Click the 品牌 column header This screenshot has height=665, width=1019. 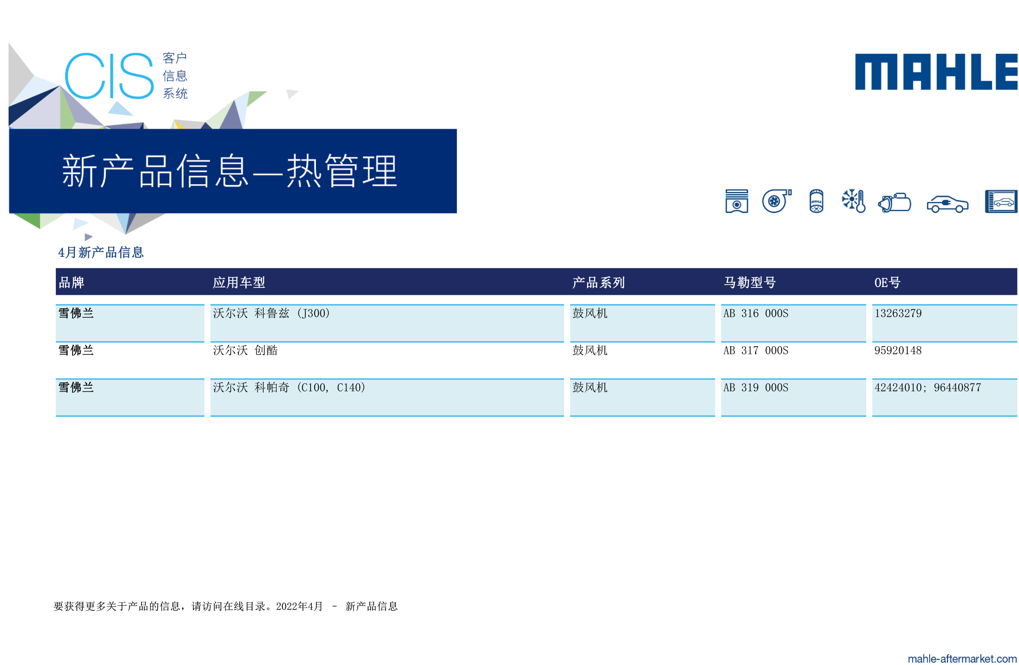(71, 282)
